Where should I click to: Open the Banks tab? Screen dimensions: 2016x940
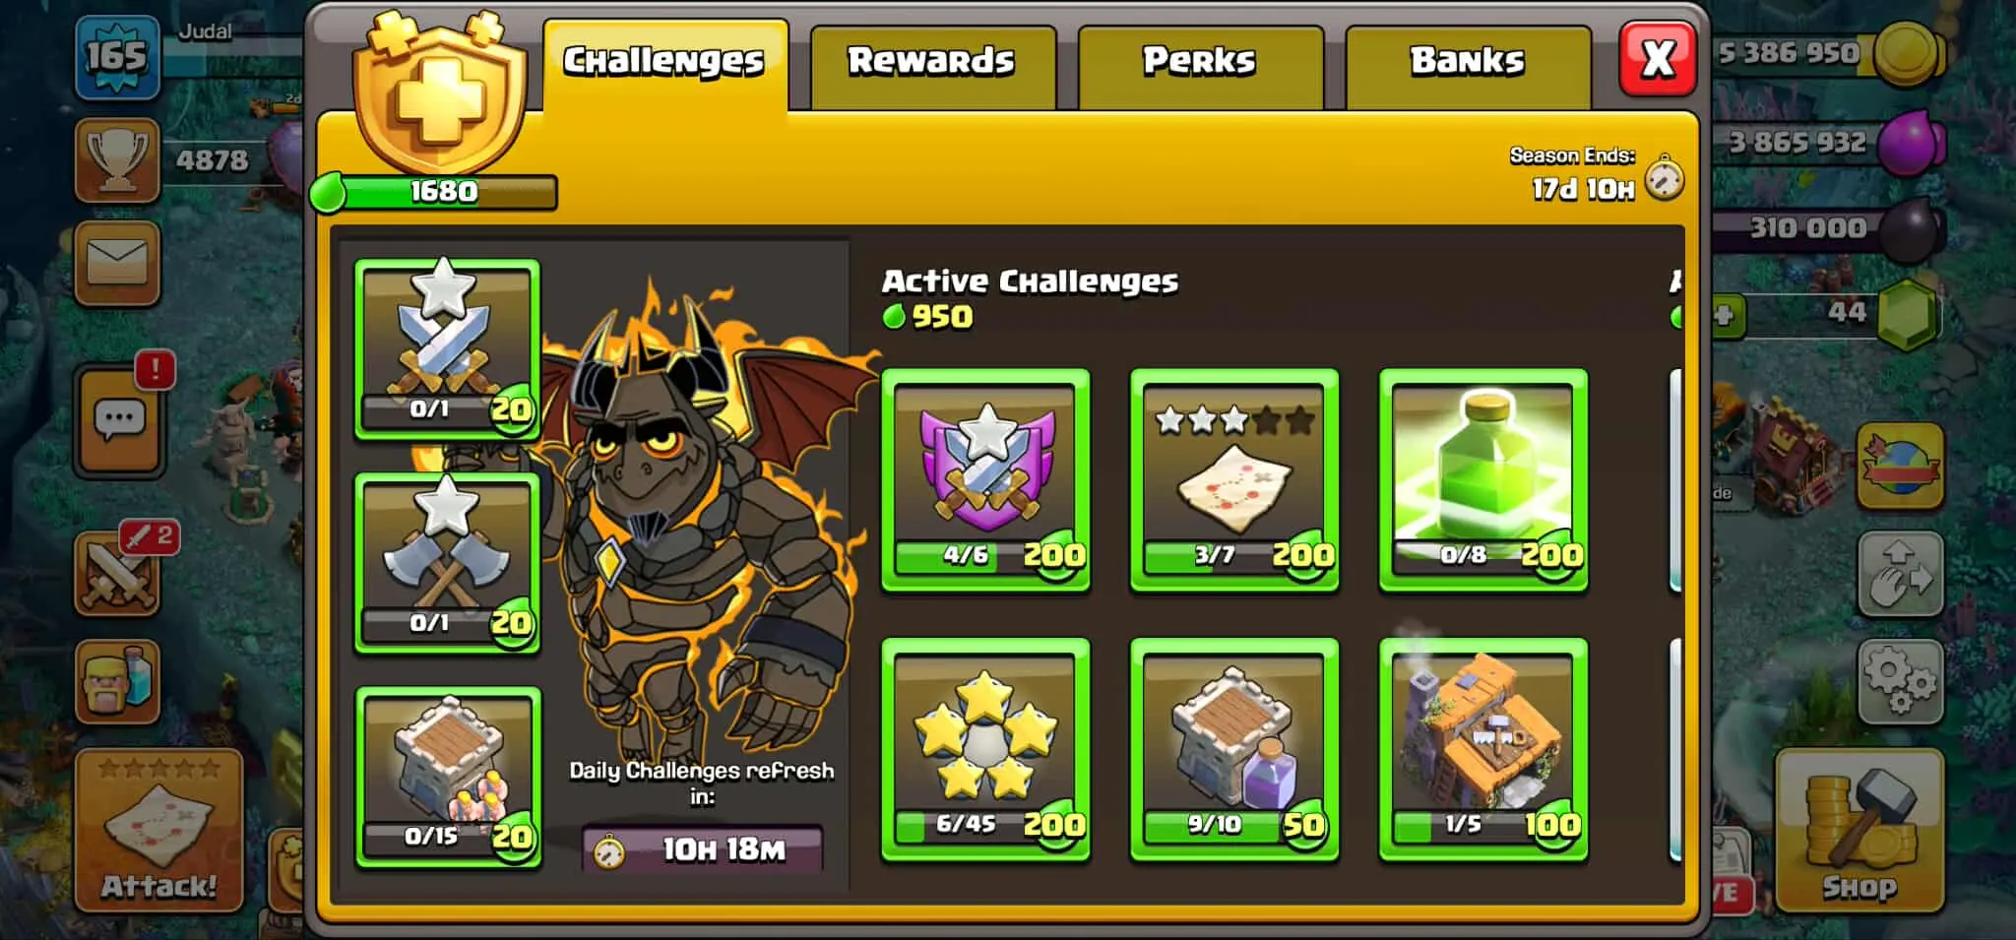1467,65
